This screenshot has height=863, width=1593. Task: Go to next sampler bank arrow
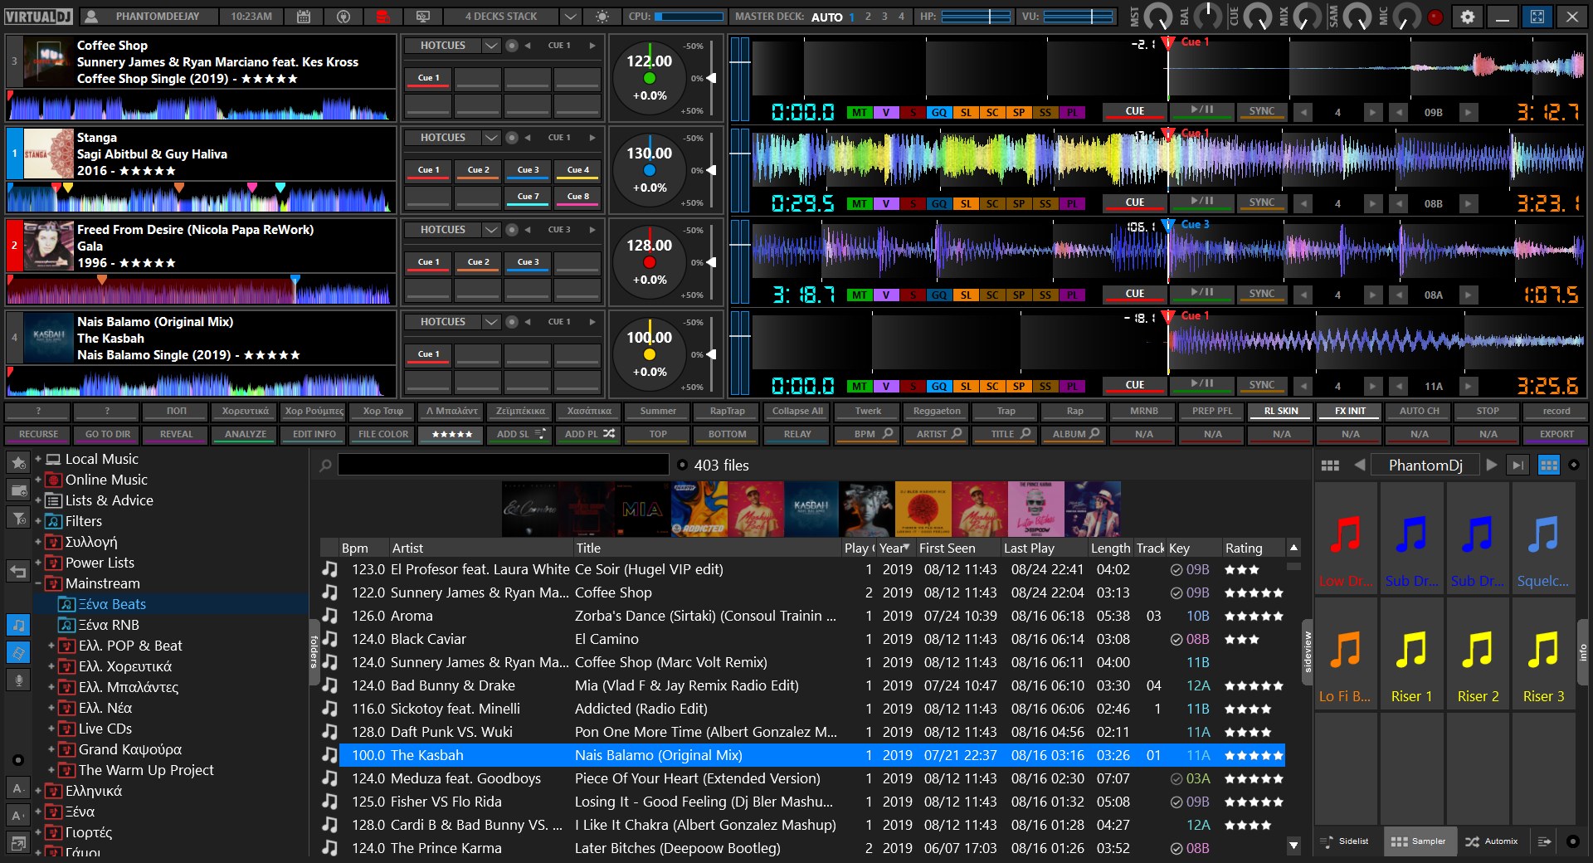click(1492, 466)
